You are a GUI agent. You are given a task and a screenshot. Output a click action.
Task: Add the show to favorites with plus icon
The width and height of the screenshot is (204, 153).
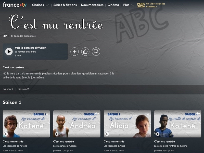pos(74,52)
